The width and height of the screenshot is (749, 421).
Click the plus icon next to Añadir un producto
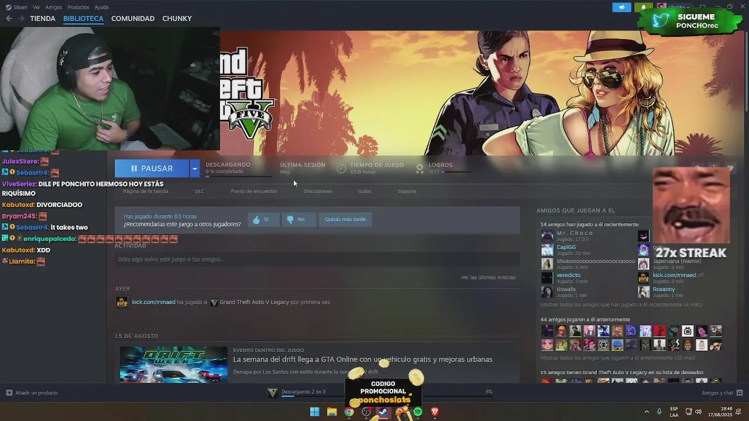coord(9,392)
